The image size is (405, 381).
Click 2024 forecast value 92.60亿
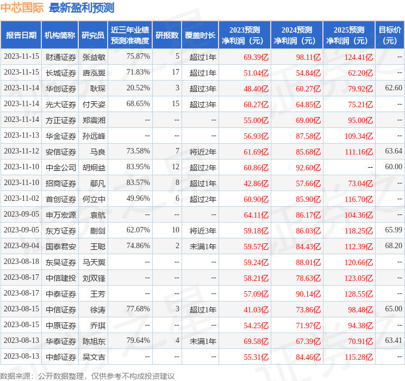(308, 168)
